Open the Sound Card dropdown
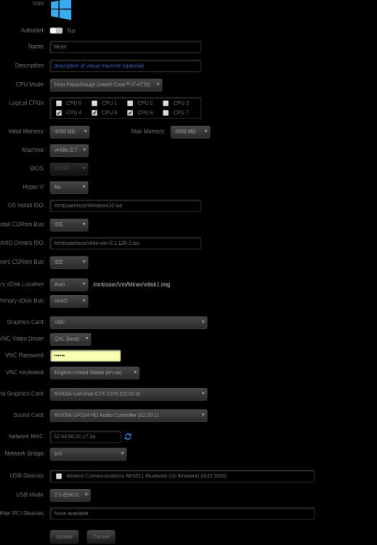Image resolution: width=377 pixels, height=545 pixels. click(129, 416)
